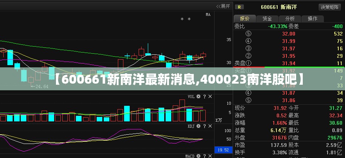This screenshot has height=158, width=345.
Task: Switch to the 报价 tab
Action: 245,19
